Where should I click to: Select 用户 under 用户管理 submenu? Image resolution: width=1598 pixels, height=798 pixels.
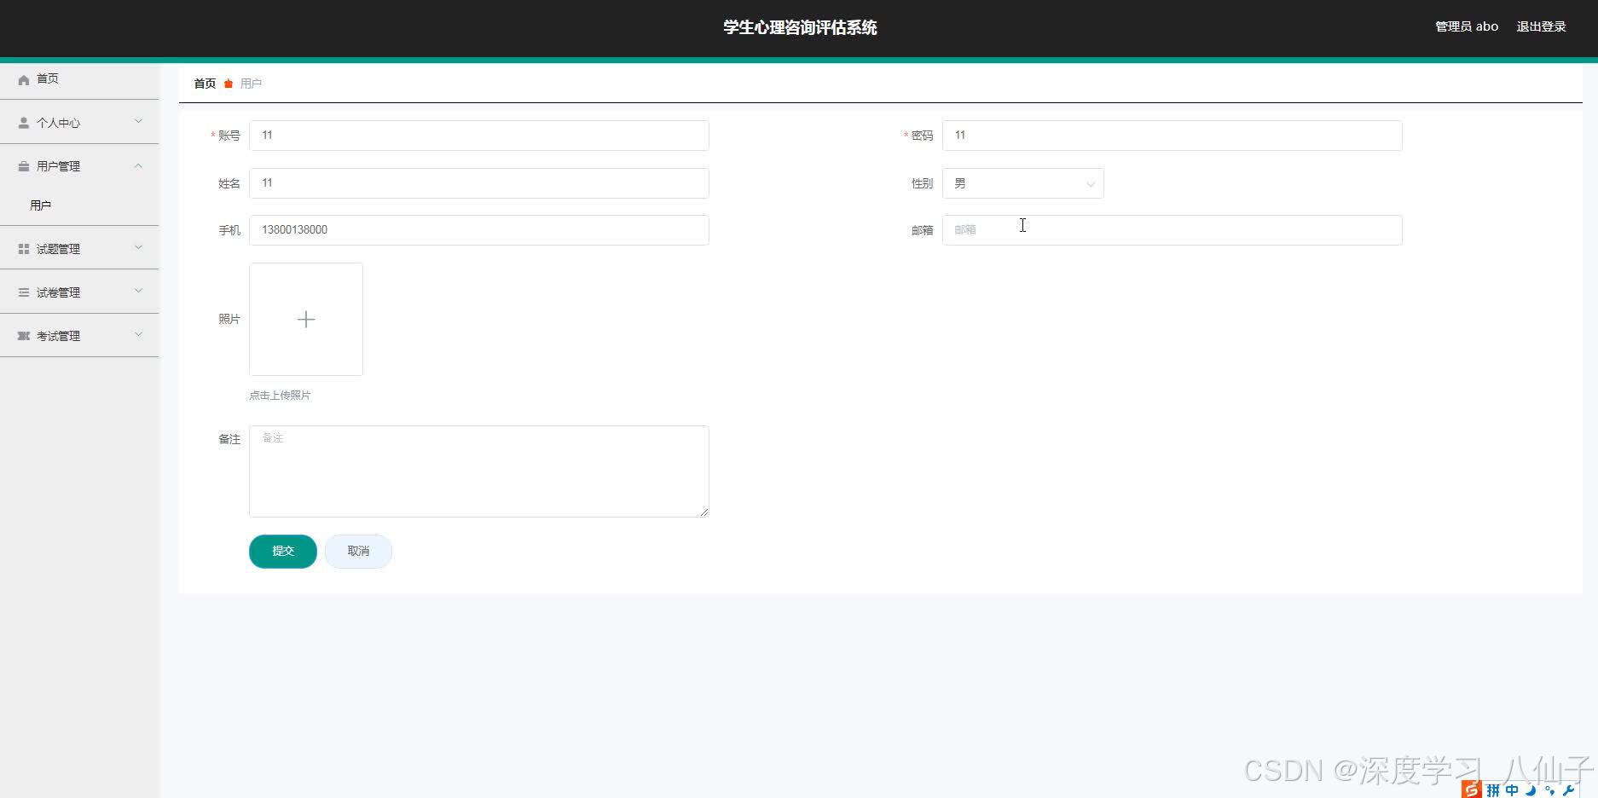point(42,205)
